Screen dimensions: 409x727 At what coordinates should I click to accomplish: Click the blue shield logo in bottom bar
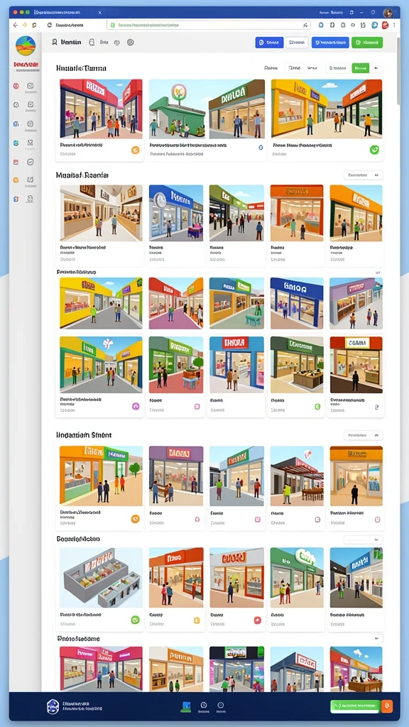(53, 706)
